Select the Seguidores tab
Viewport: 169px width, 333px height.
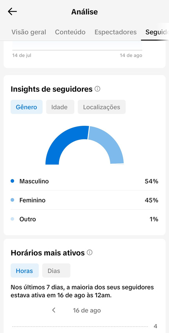157,32
